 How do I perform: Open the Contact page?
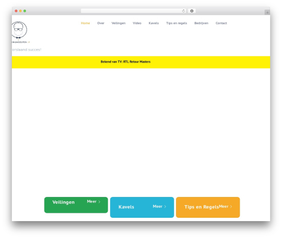[x=221, y=23]
